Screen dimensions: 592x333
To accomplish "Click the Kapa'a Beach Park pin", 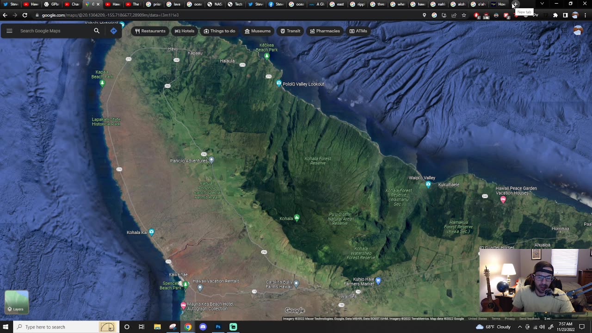I will (x=102, y=83).
